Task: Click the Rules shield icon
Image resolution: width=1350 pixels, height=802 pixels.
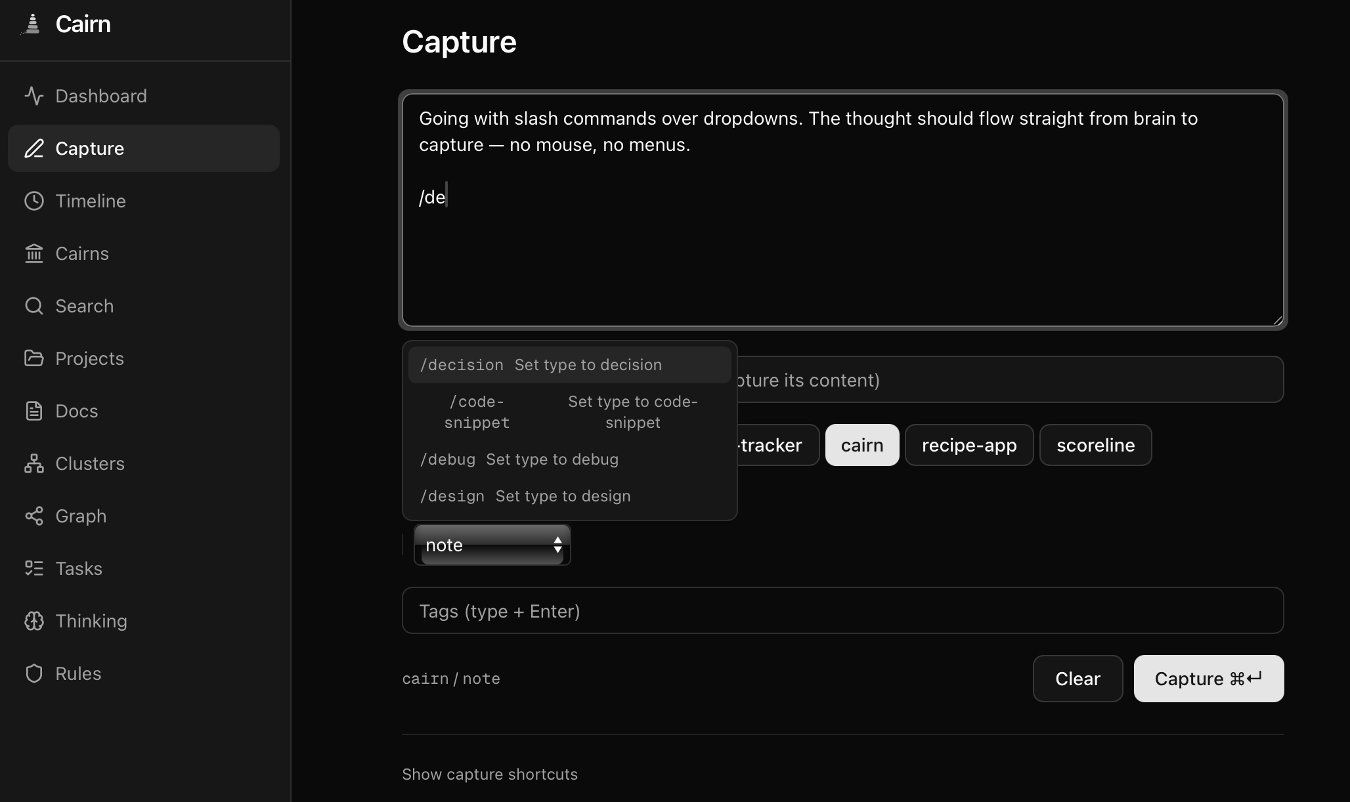Action: (x=35, y=673)
